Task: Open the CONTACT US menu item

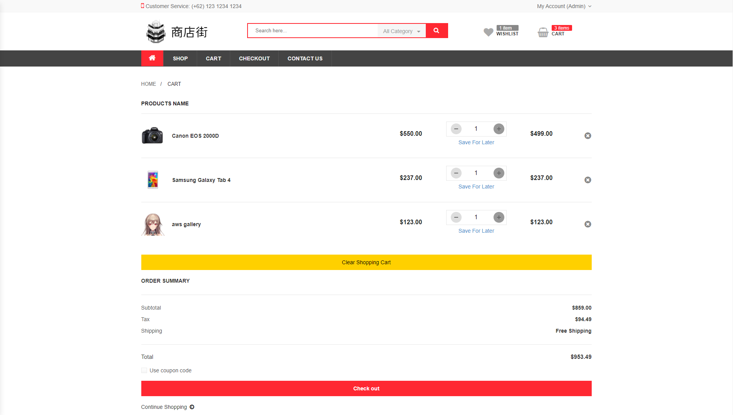Action: pyautogui.click(x=305, y=58)
